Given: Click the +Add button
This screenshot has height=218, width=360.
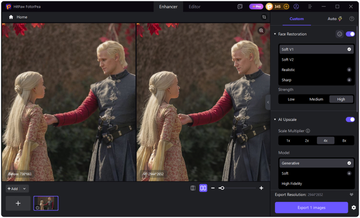Looking at the screenshot, I should (x=13, y=188).
